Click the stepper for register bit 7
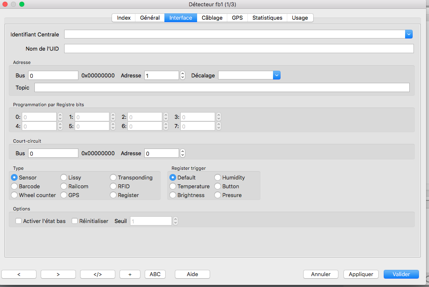Screen dimensions: 429x287 (x=218, y=126)
